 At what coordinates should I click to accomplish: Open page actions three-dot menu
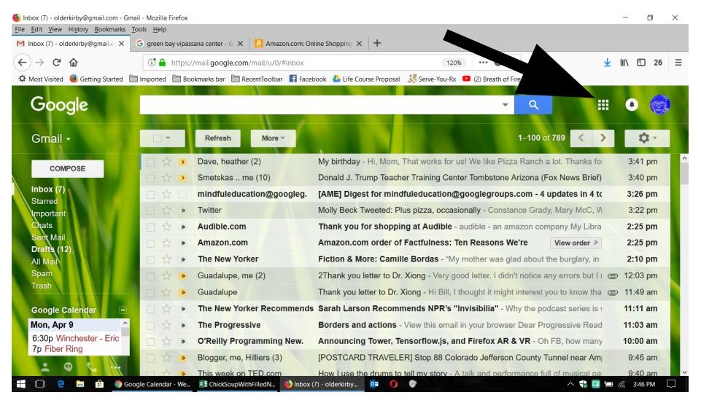[484, 63]
